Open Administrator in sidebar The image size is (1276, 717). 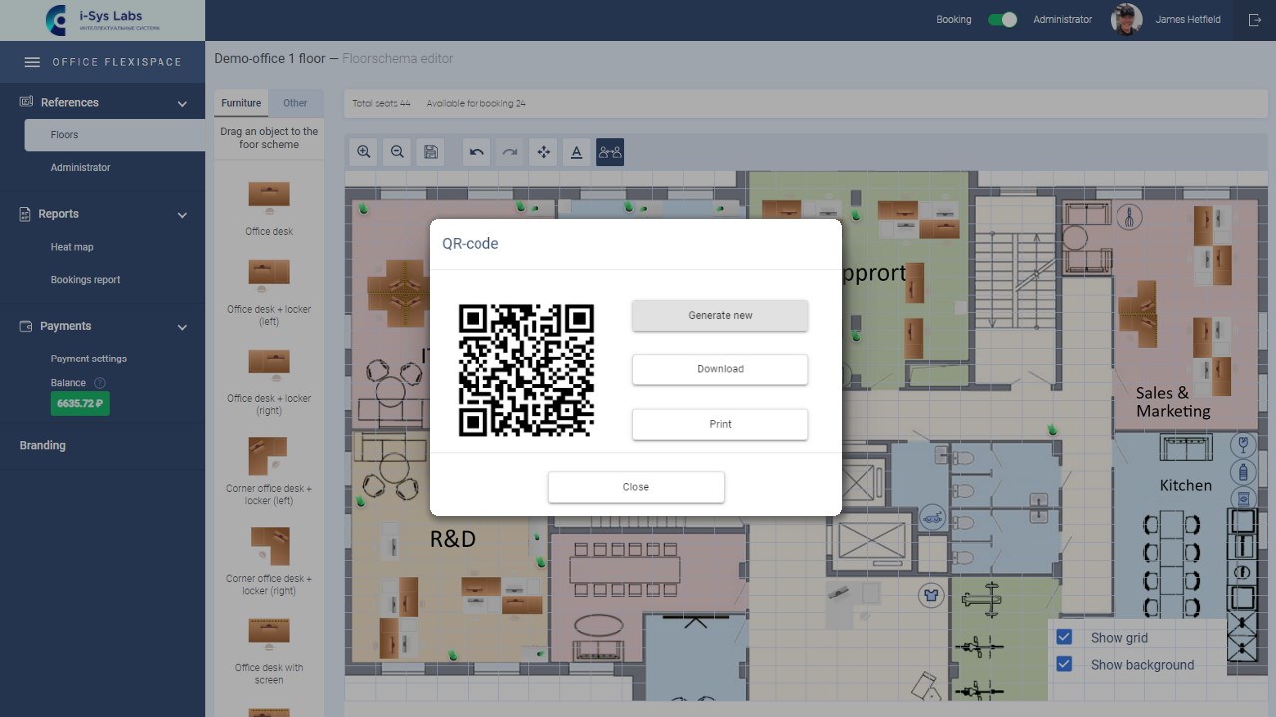click(80, 167)
